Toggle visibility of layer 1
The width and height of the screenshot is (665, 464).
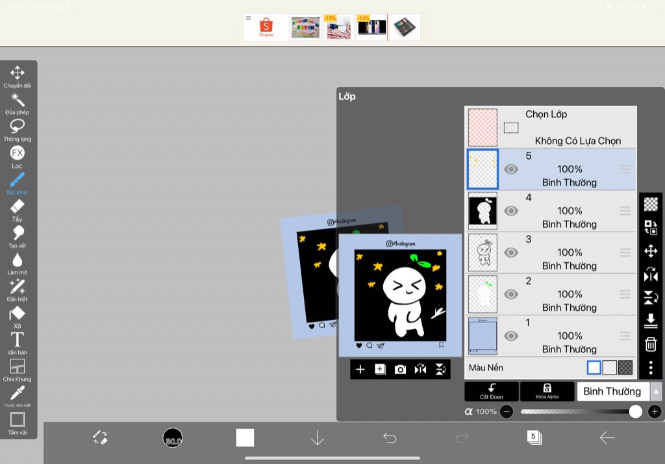click(x=511, y=336)
